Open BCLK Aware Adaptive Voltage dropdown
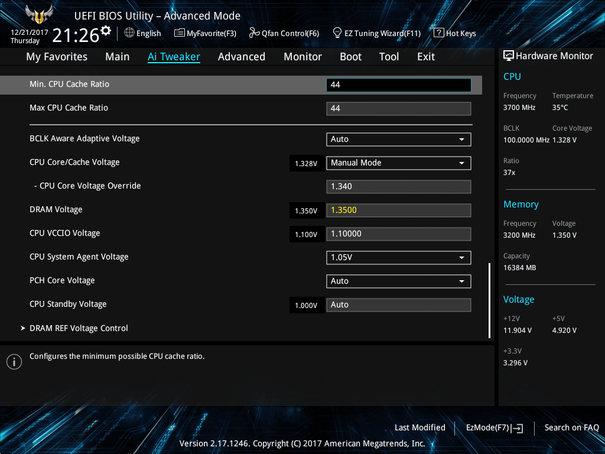This screenshot has width=605, height=454. click(399, 140)
